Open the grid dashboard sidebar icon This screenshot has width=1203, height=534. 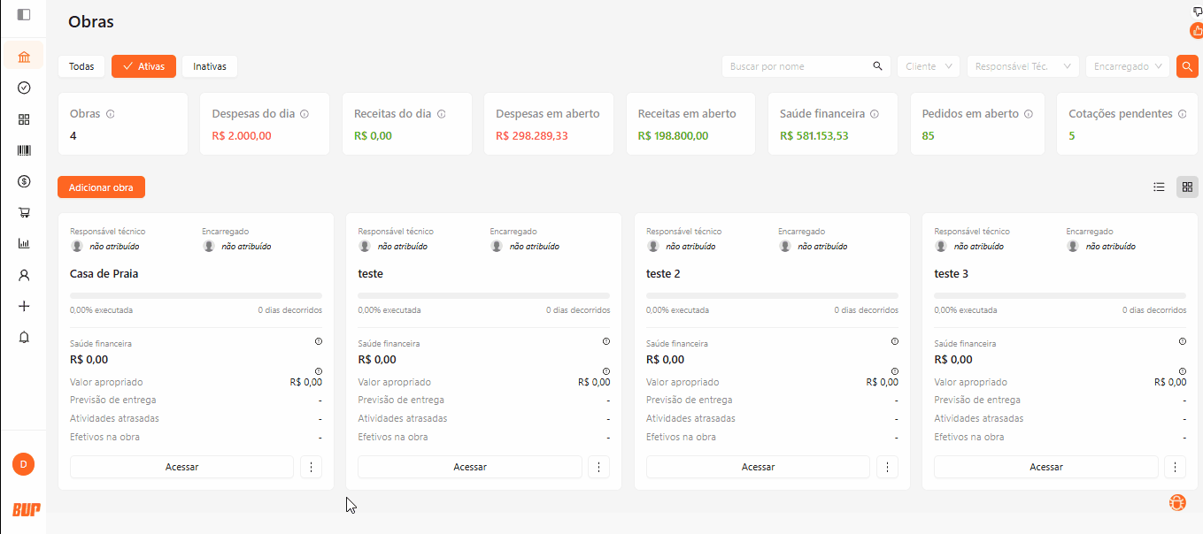(24, 119)
